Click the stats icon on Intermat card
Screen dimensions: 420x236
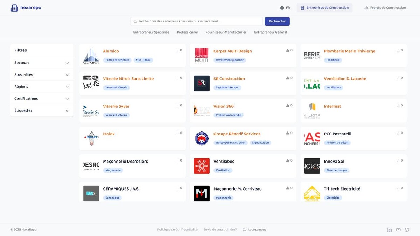398,106
